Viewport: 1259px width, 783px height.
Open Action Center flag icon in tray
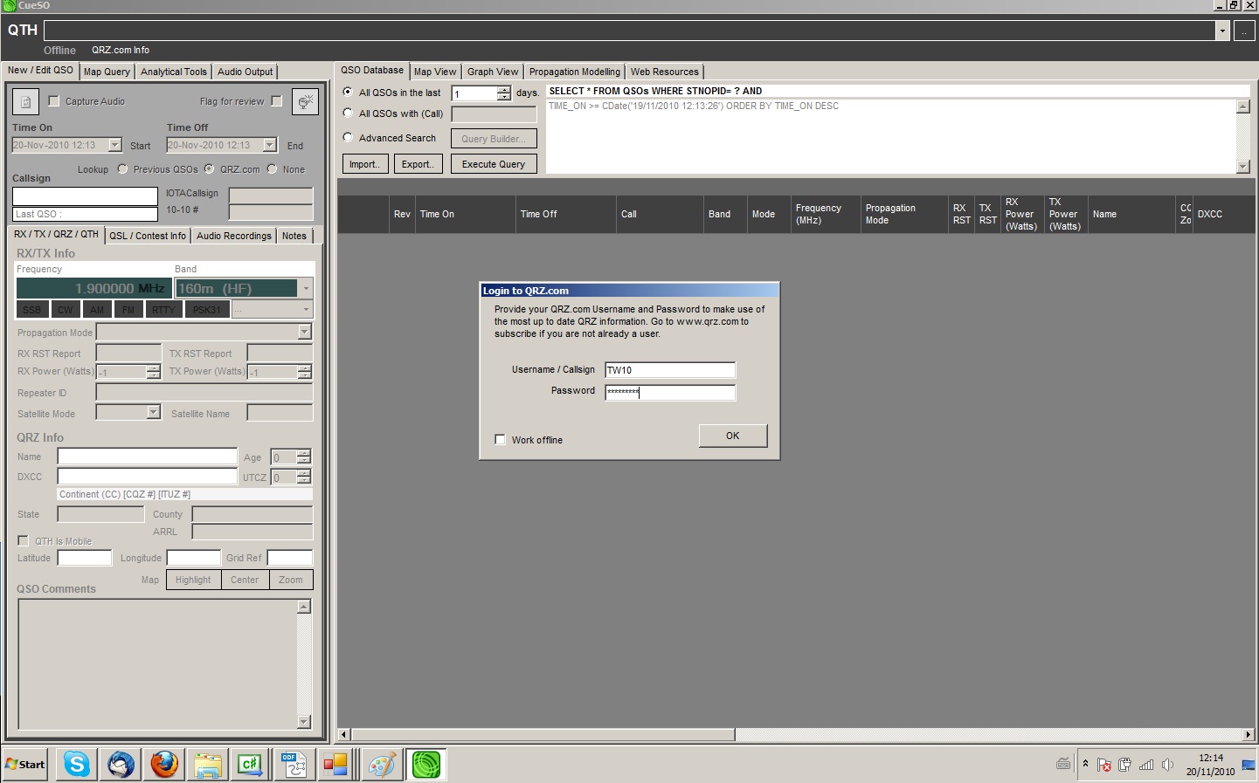point(1104,765)
